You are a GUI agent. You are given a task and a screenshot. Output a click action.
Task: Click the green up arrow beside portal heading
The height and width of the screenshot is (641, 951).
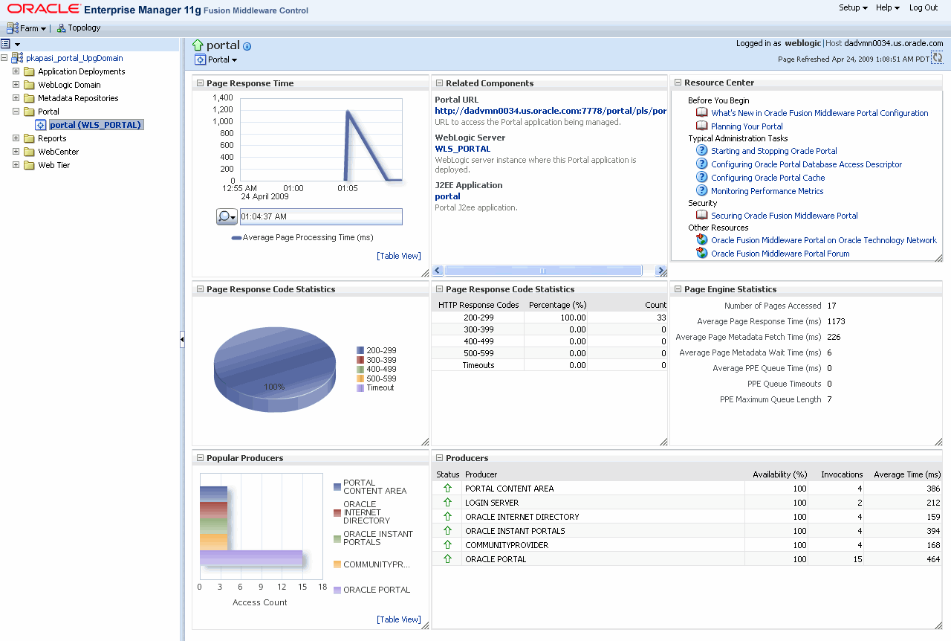click(198, 45)
